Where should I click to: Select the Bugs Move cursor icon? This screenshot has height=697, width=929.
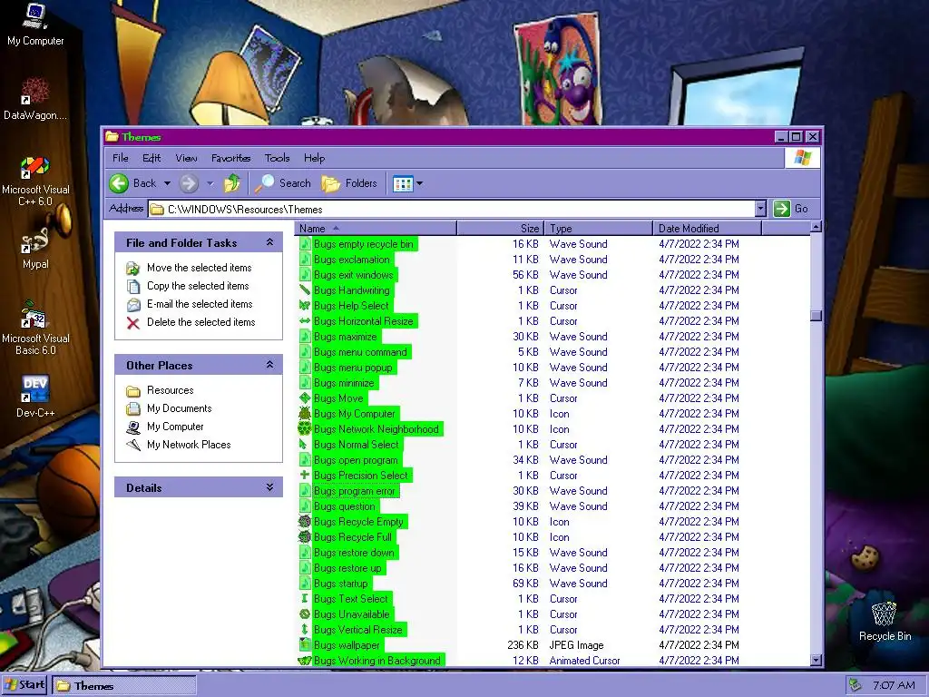tap(305, 398)
